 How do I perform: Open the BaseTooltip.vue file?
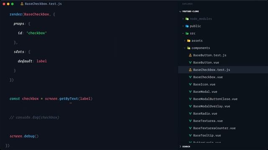[207, 135]
